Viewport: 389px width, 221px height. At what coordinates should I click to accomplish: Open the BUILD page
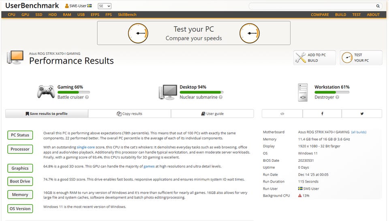(340, 15)
